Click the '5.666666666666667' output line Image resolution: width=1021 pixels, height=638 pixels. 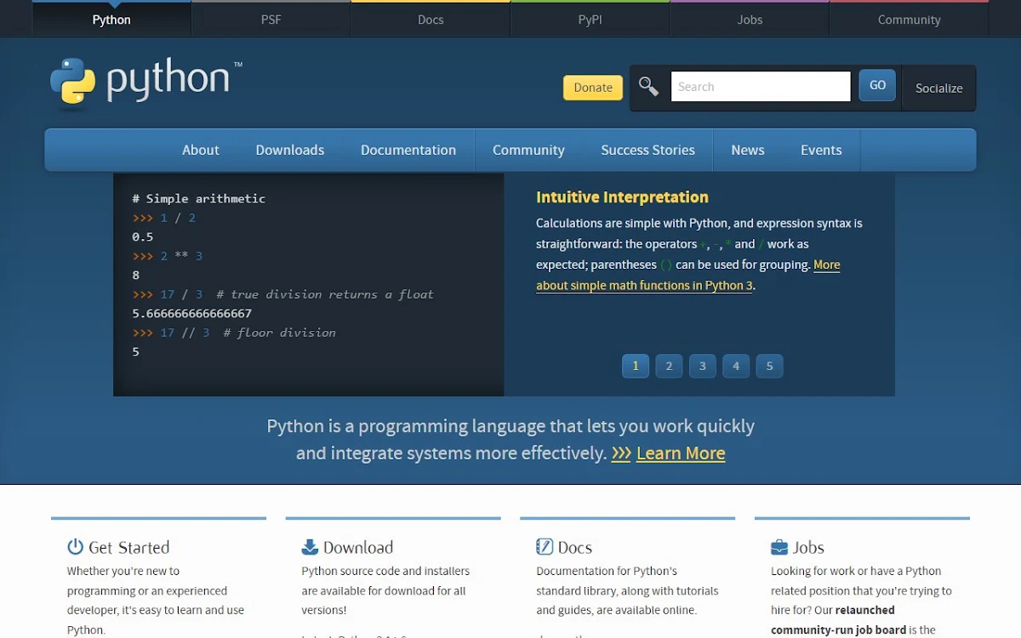[191, 313]
